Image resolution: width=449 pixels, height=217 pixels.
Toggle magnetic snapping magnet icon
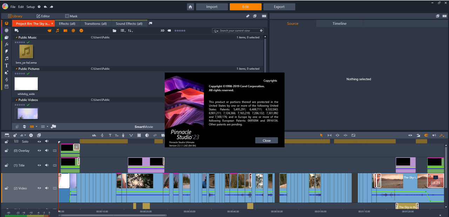pyautogui.click(x=426, y=135)
